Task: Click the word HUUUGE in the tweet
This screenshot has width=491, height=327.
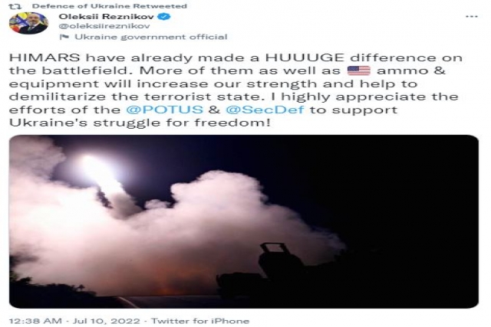Action: tap(305, 57)
